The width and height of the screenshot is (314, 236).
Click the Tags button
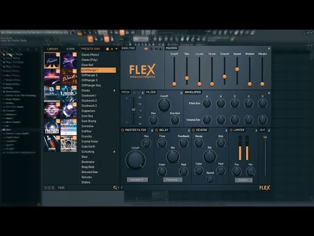tap(61, 187)
